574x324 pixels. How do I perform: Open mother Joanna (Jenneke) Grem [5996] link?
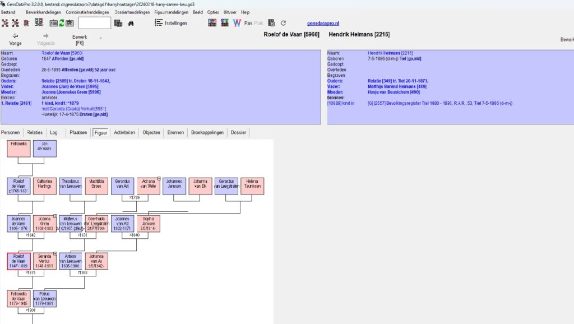71,92
